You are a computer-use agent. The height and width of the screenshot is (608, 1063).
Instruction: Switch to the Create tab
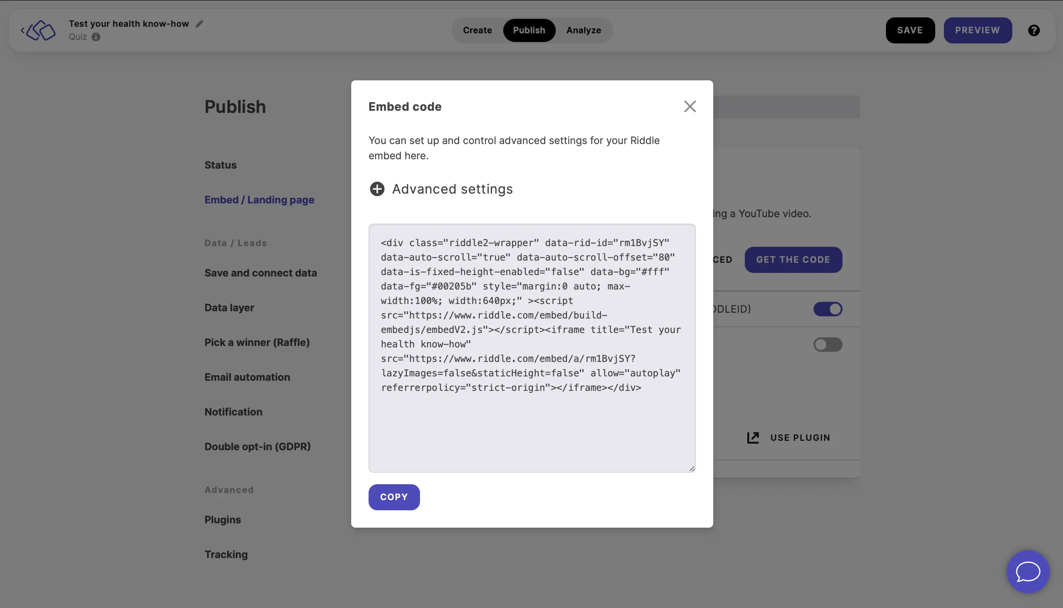478,30
